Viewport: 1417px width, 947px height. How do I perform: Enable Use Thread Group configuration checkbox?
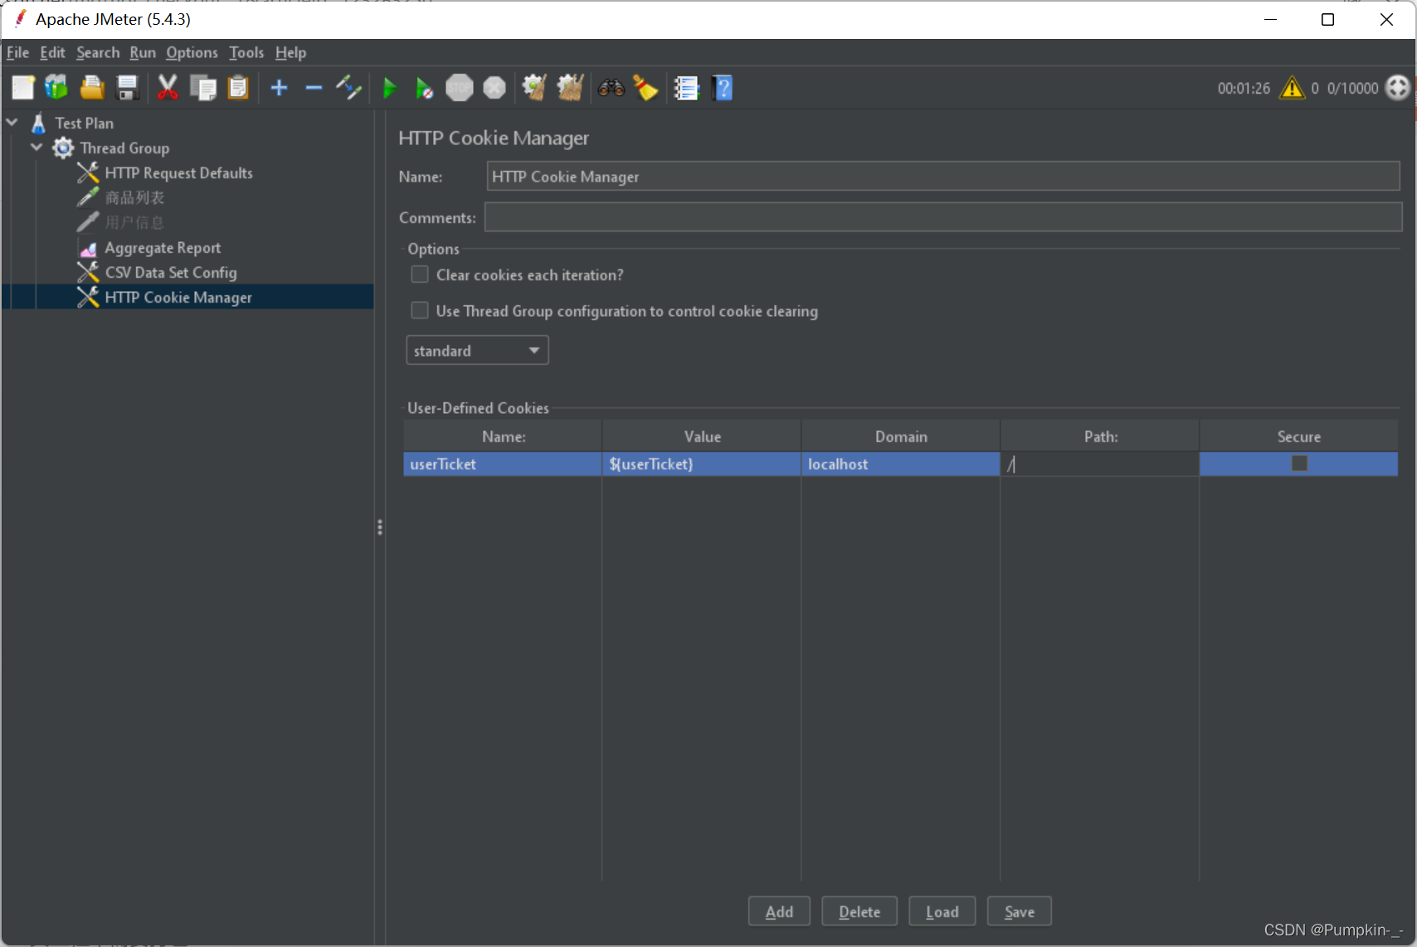tap(420, 310)
